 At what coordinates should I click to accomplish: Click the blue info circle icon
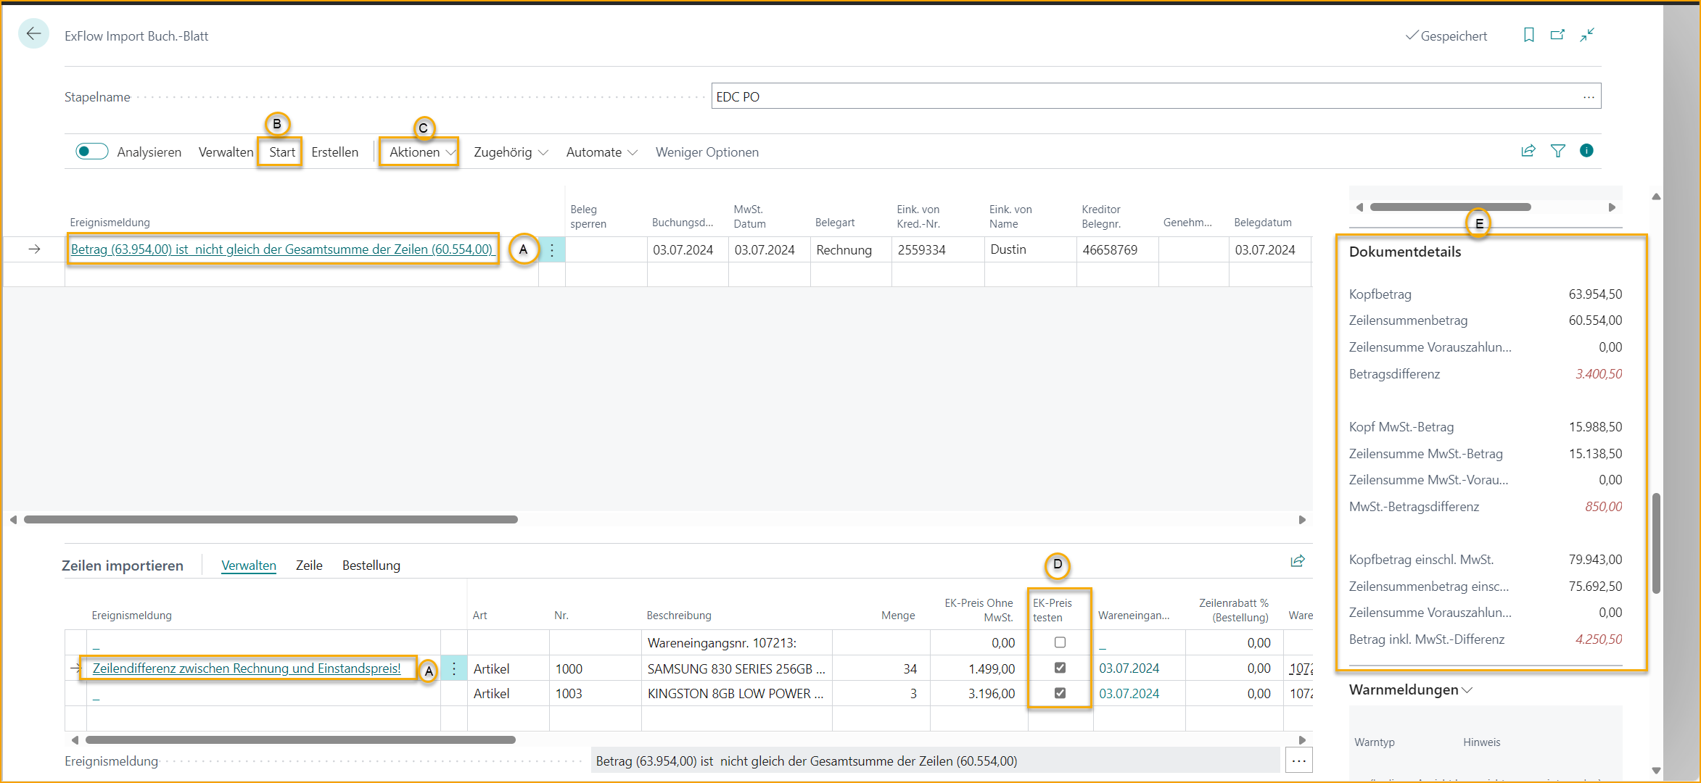(x=1587, y=151)
